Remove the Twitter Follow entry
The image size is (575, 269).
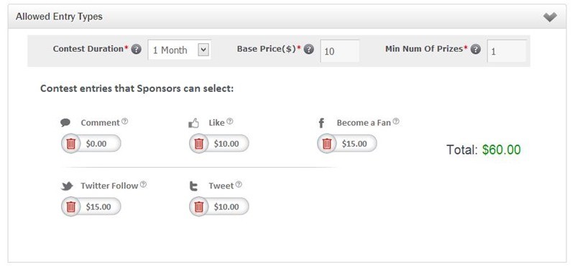point(70,206)
